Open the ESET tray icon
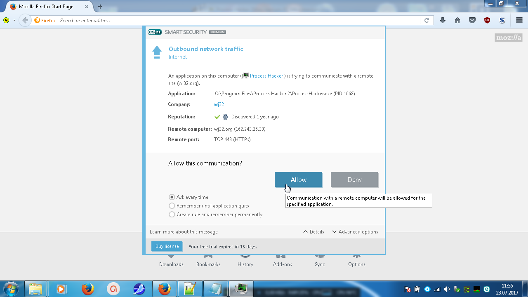The width and height of the screenshot is (528, 297). click(487, 289)
